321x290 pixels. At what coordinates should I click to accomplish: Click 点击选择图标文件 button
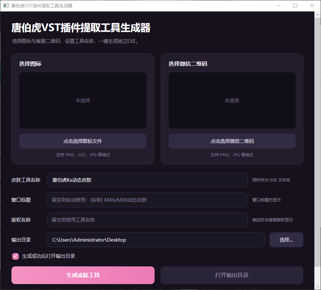(x=83, y=141)
